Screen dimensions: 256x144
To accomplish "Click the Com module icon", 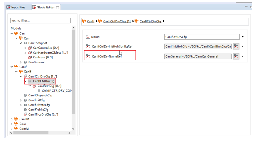I will [x=16, y=124].
